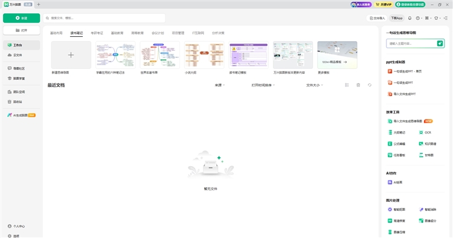Open the skin theme shirt dropdown
Viewport: 453px width, 238px height.
(x=437, y=18)
